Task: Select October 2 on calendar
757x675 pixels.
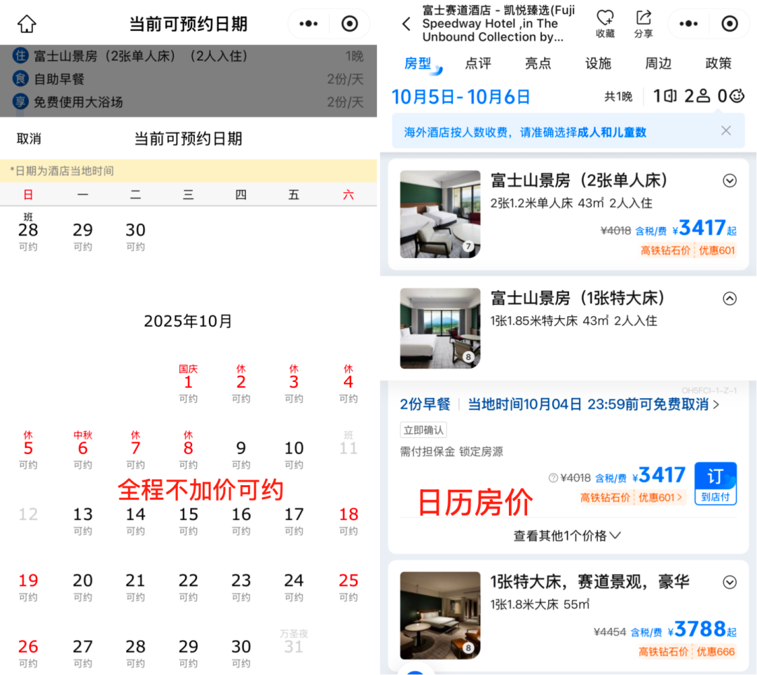Action: [241, 384]
